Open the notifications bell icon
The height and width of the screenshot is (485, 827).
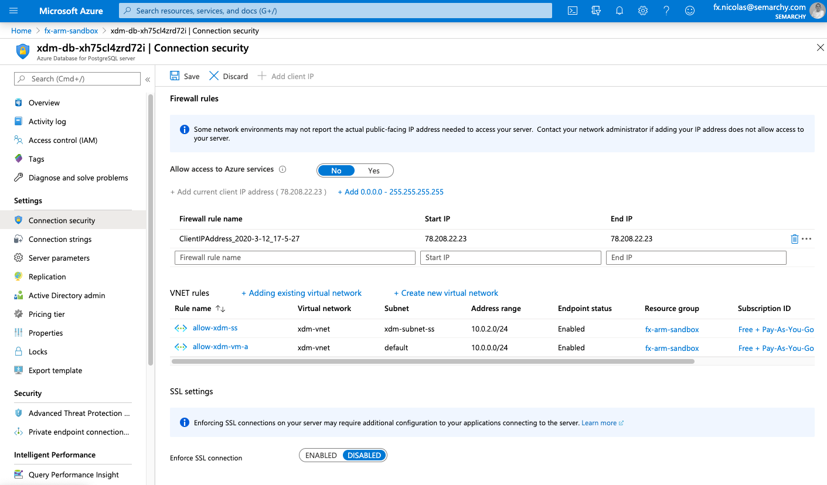(x=620, y=11)
